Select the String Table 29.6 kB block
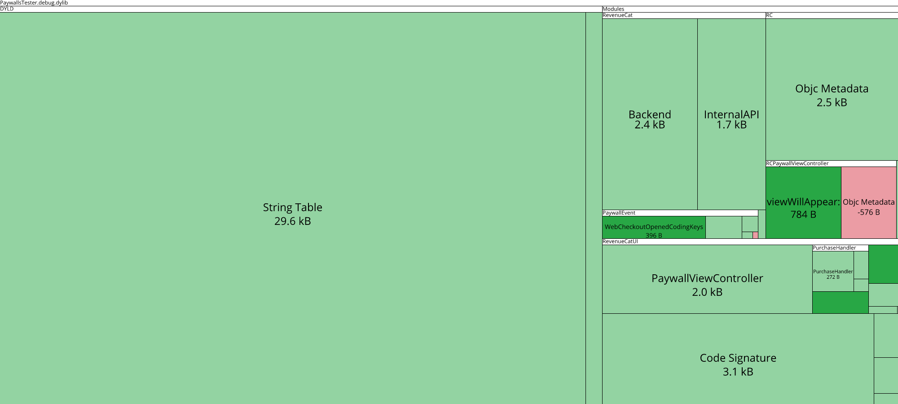Screen dimensions: 898x404 click(x=293, y=208)
